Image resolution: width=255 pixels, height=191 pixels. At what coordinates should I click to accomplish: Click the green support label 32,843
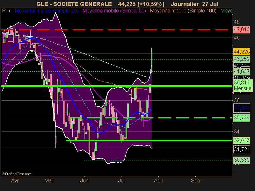pos(242,140)
